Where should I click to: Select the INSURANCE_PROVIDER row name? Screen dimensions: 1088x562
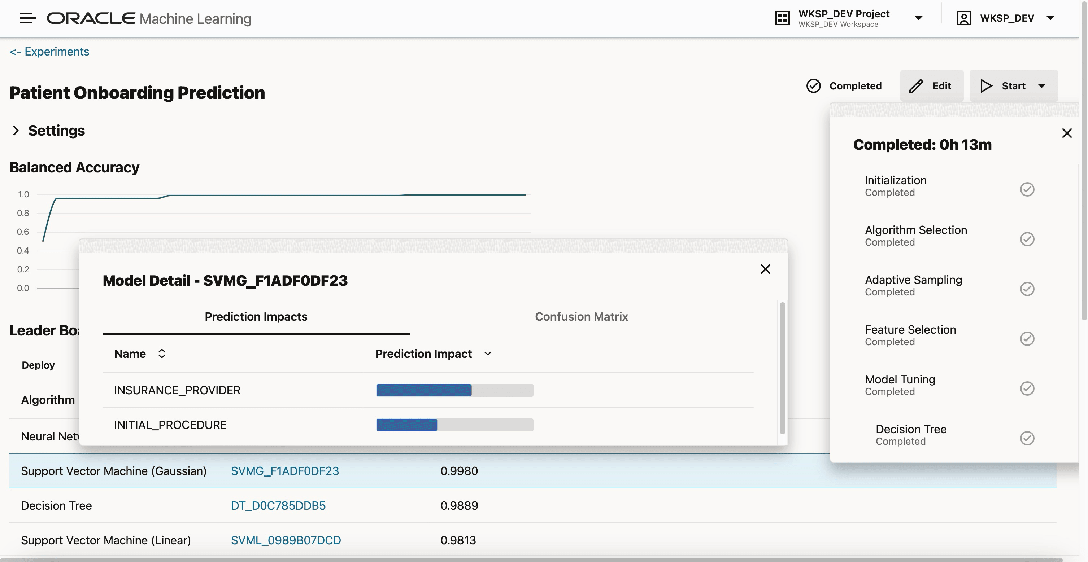click(177, 390)
